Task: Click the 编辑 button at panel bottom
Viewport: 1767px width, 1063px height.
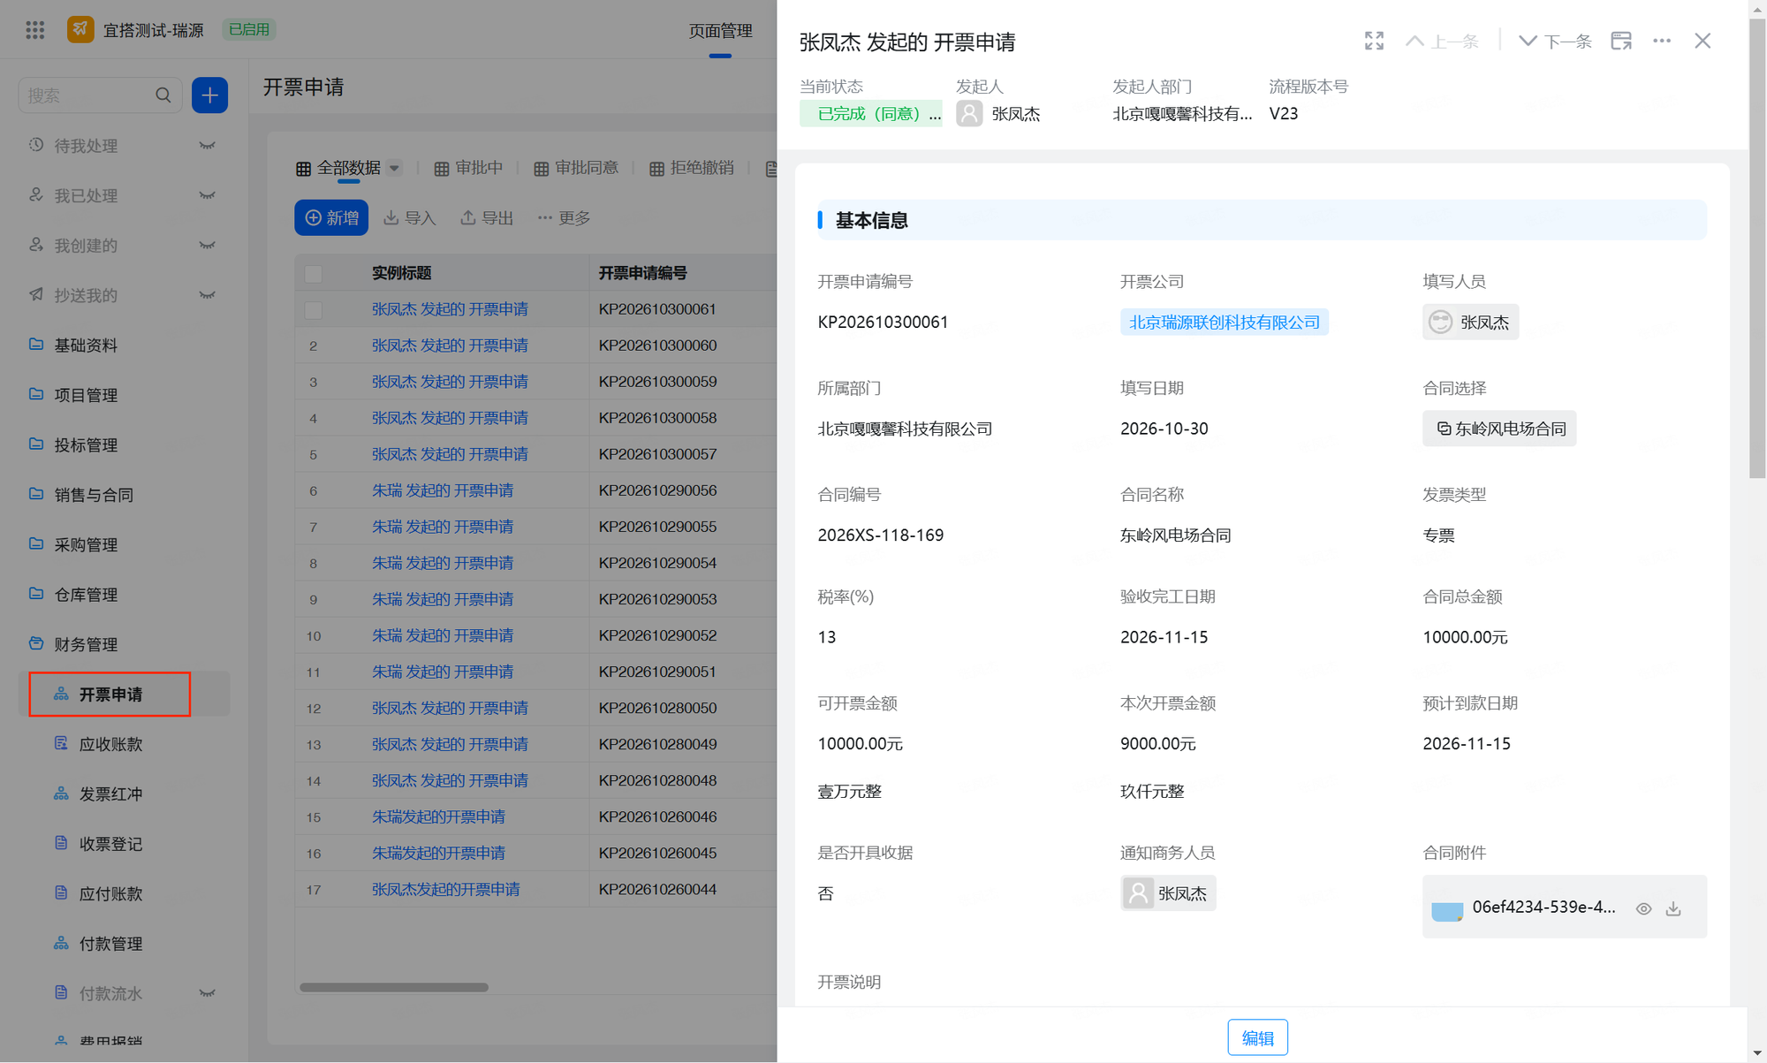Action: click(x=1257, y=1037)
